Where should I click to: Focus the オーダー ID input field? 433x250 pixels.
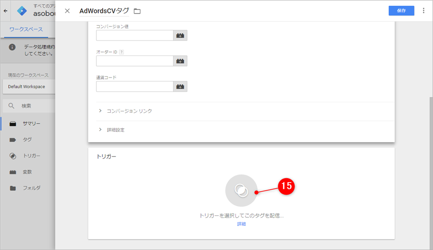(x=135, y=61)
